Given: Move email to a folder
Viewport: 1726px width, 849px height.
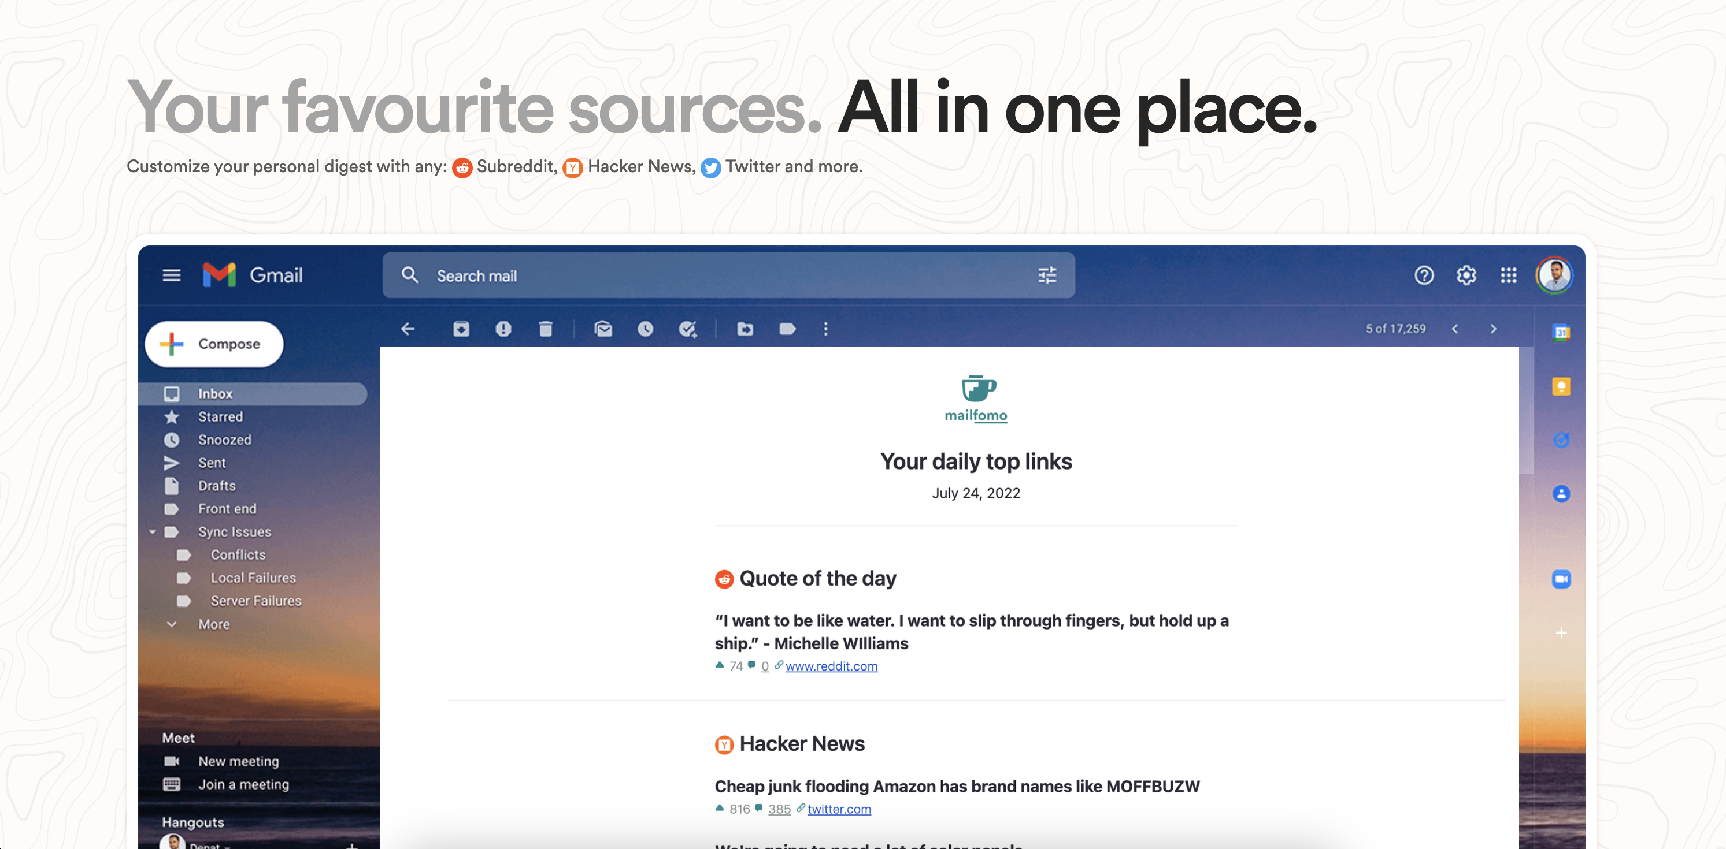Looking at the screenshot, I should [745, 329].
